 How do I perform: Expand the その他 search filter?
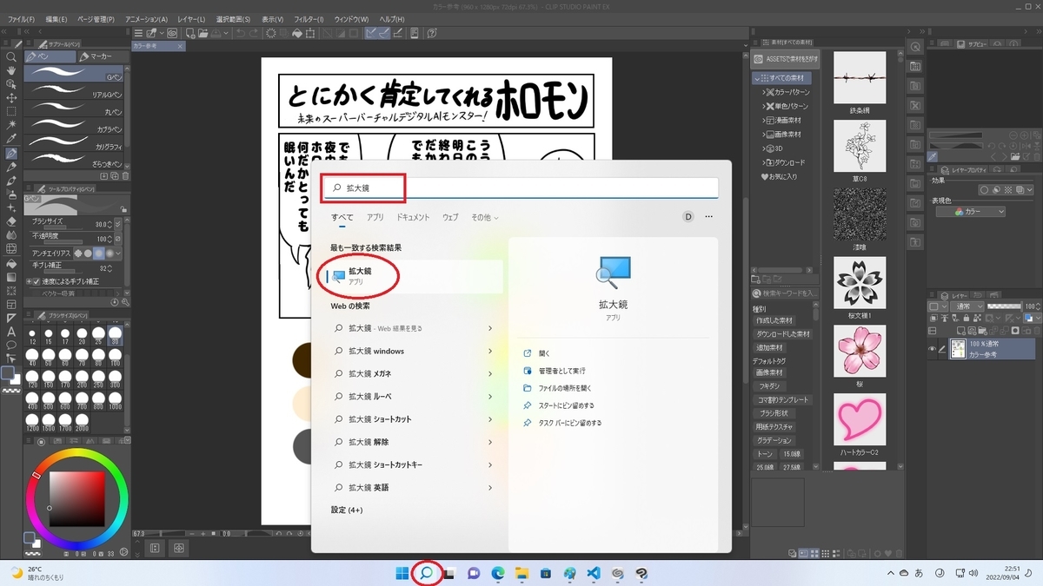[x=485, y=217]
